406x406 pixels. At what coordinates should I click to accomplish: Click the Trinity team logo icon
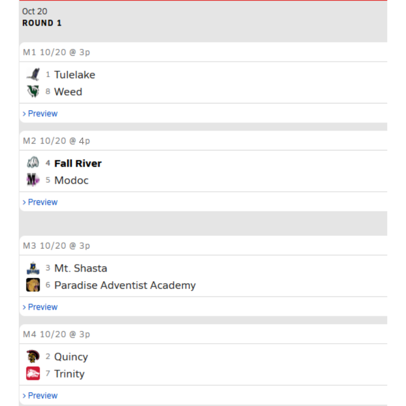[x=33, y=373]
